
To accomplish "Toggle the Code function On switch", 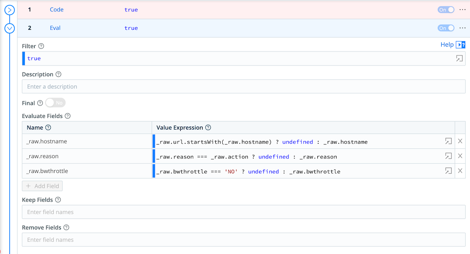I will (x=446, y=10).
